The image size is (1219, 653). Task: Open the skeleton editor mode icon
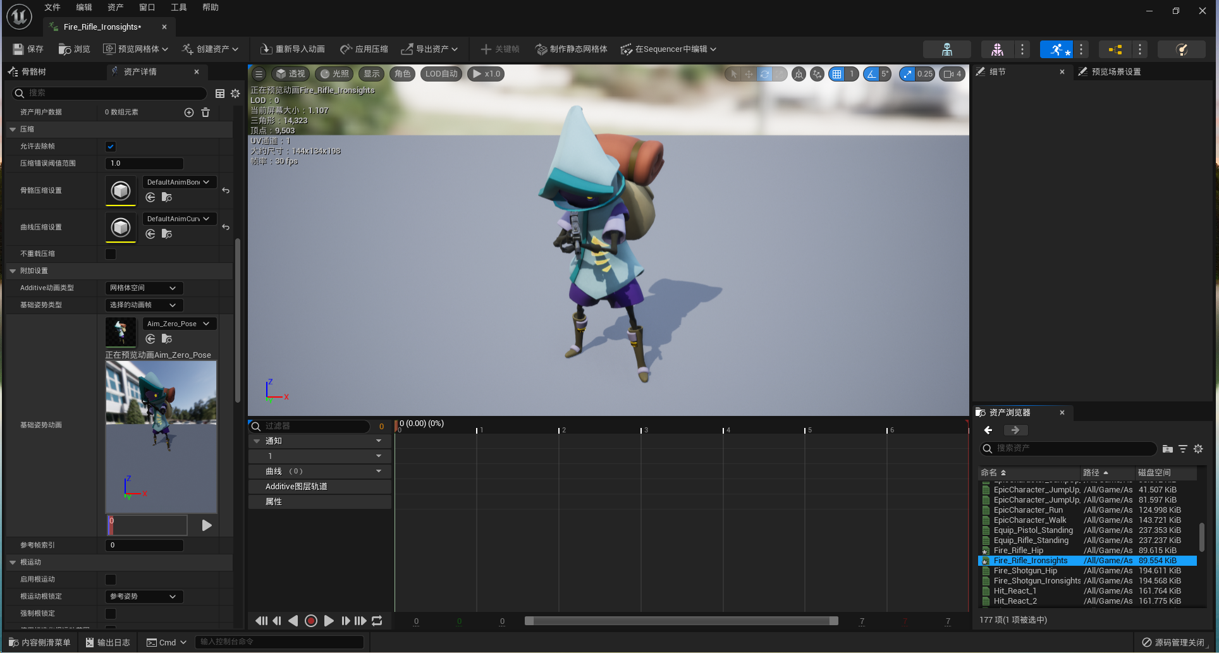(x=946, y=49)
